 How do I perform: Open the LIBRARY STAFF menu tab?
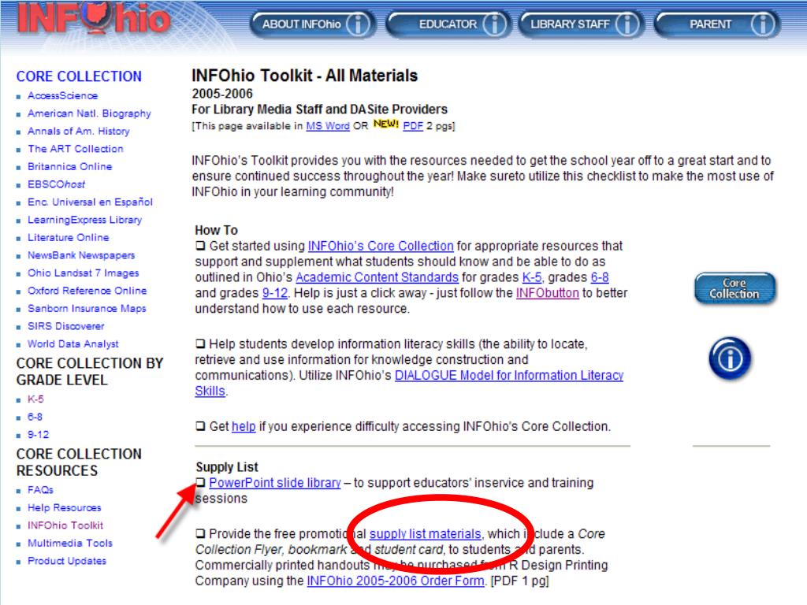click(581, 24)
